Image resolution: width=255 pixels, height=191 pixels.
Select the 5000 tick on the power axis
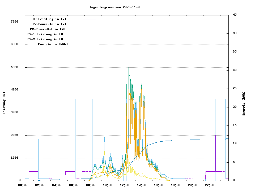coord(14,67)
